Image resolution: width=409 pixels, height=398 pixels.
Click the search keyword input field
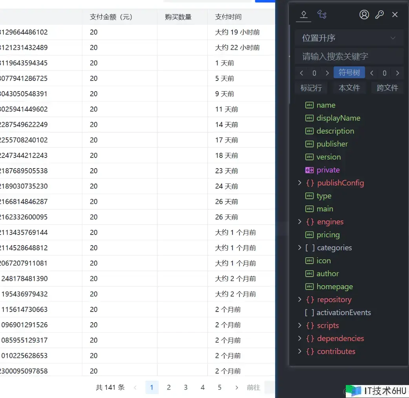349,56
